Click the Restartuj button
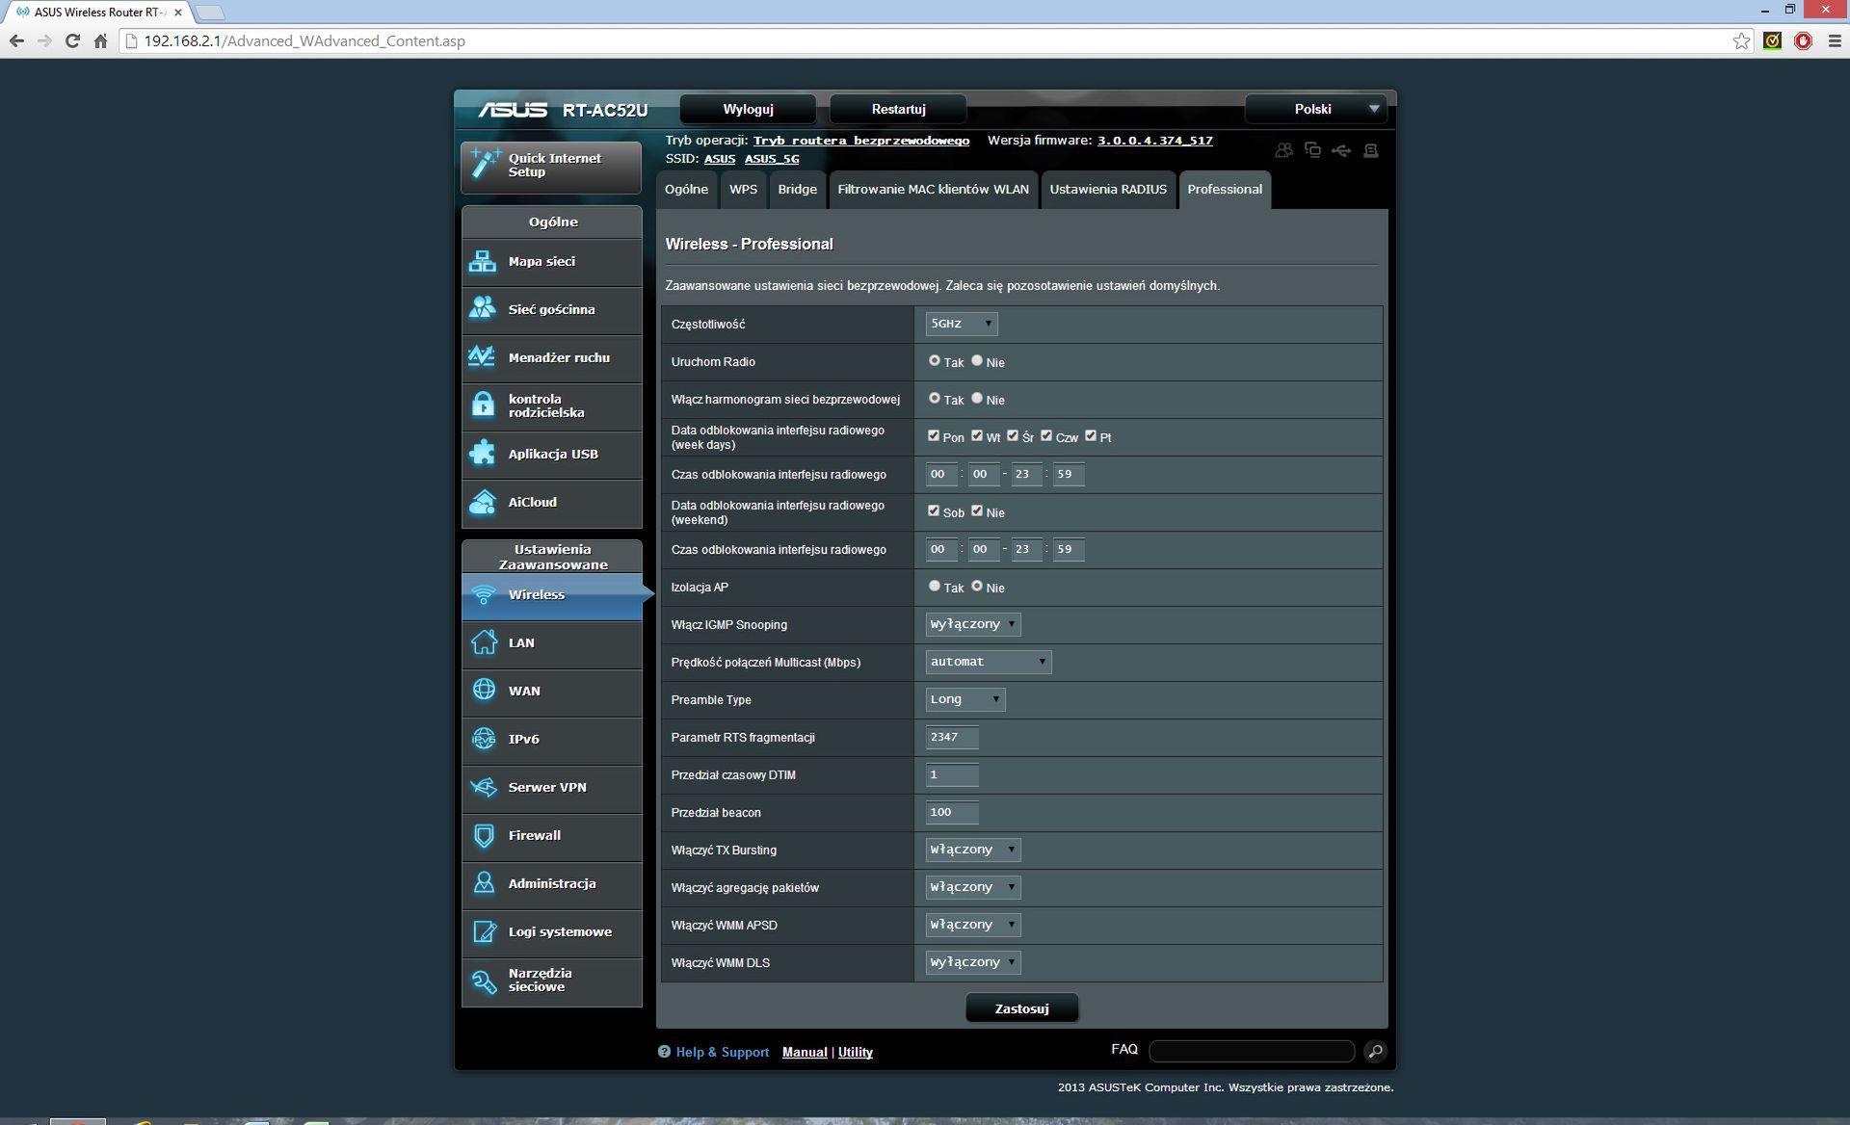The width and height of the screenshot is (1850, 1125). pyautogui.click(x=898, y=110)
